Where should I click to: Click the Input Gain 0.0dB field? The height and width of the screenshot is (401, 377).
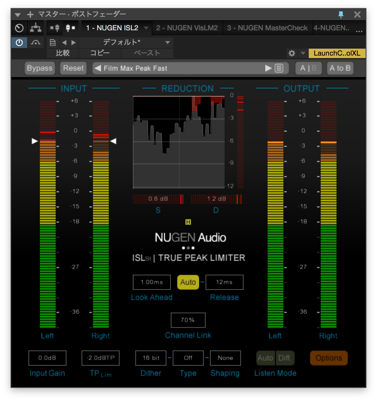pos(47,358)
